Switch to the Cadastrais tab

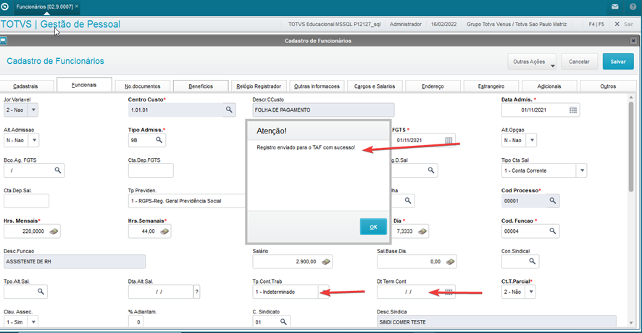click(25, 86)
